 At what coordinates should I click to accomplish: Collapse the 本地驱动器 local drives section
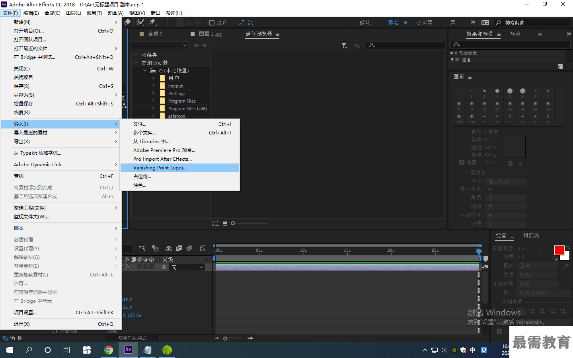coord(136,63)
